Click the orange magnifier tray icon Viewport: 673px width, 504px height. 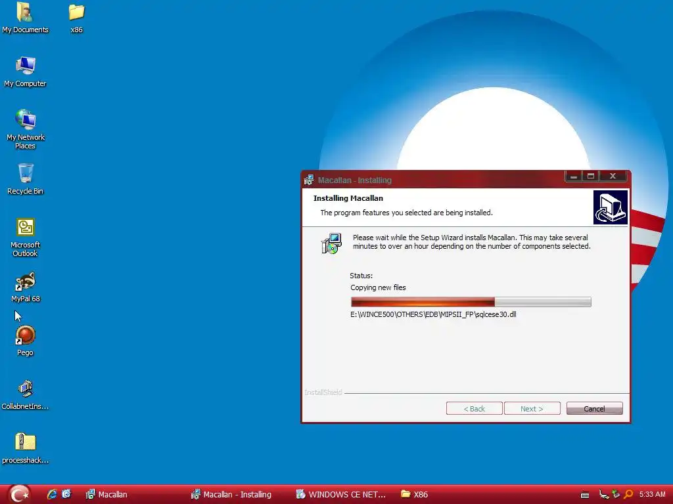click(628, 494)
